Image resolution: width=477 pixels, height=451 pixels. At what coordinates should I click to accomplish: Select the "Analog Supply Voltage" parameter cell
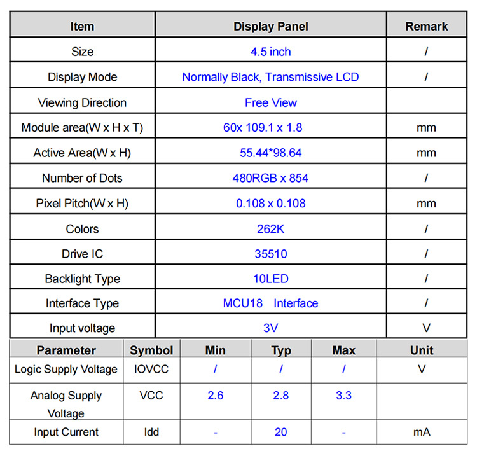point(66,404)
